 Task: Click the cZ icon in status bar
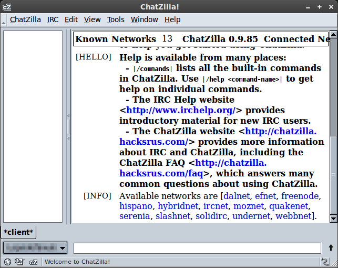33,262
